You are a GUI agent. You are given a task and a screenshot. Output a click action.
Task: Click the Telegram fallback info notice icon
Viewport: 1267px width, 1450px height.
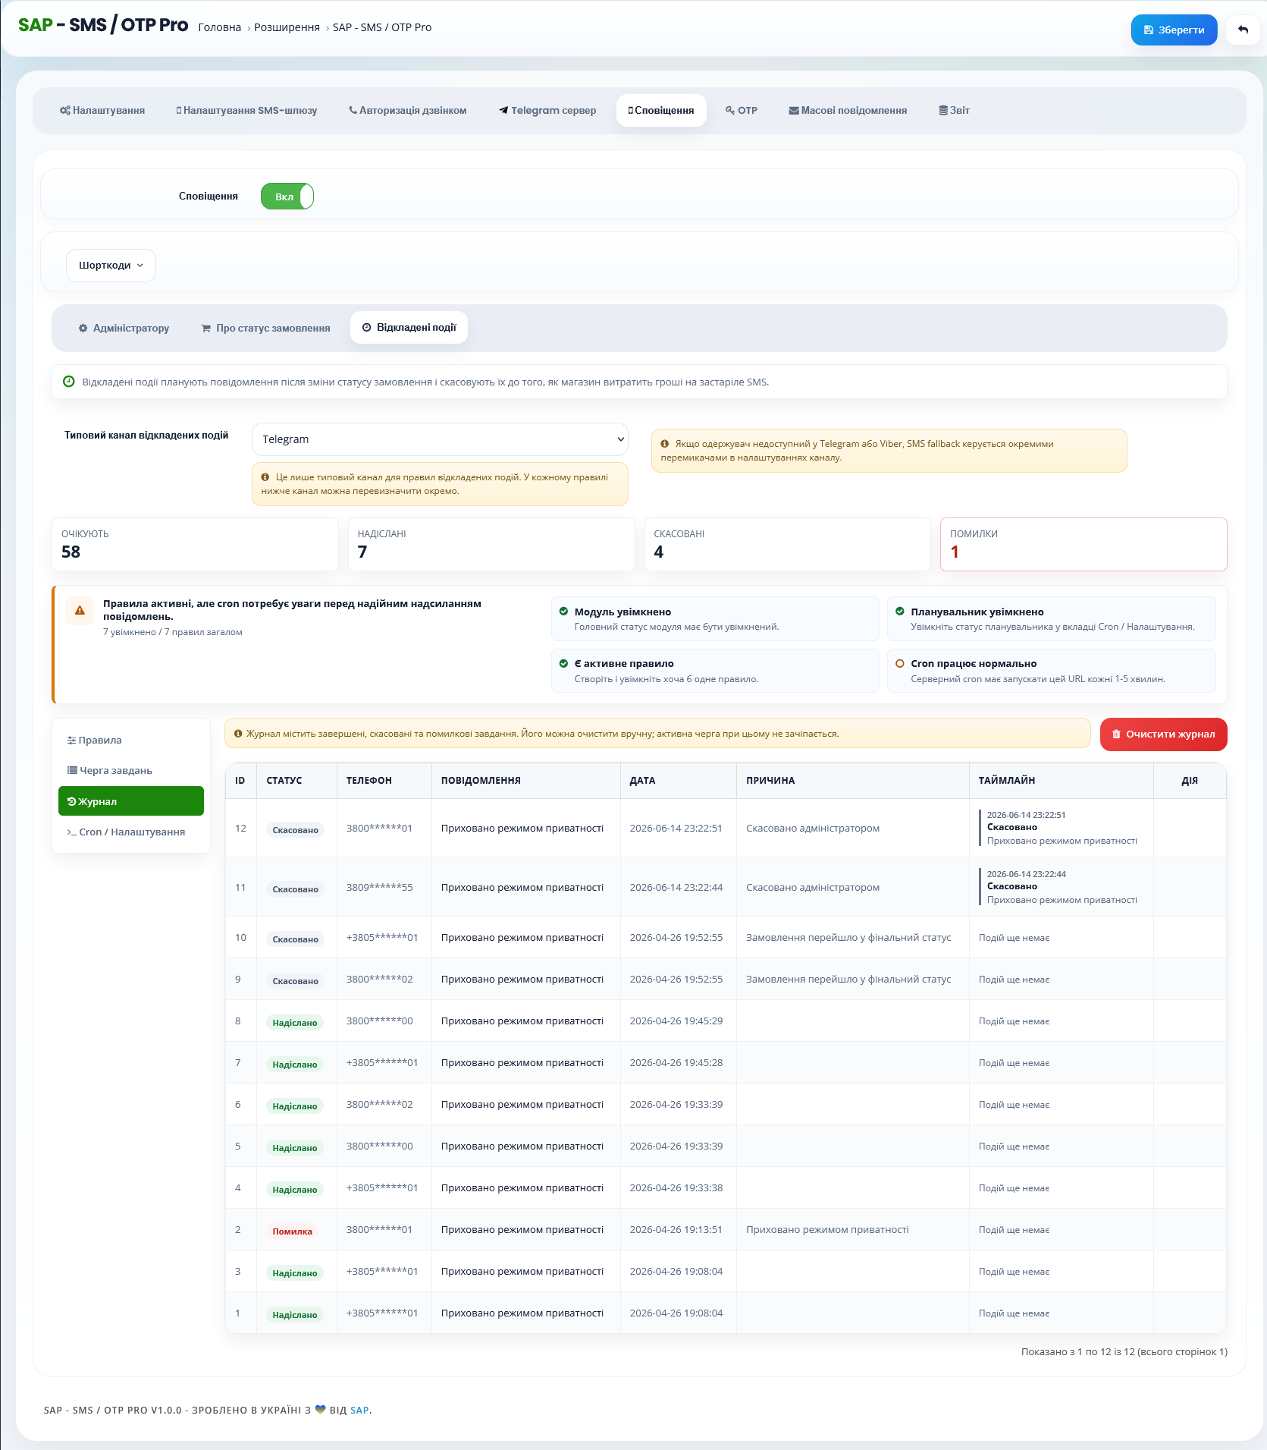(x=665, y=444)
